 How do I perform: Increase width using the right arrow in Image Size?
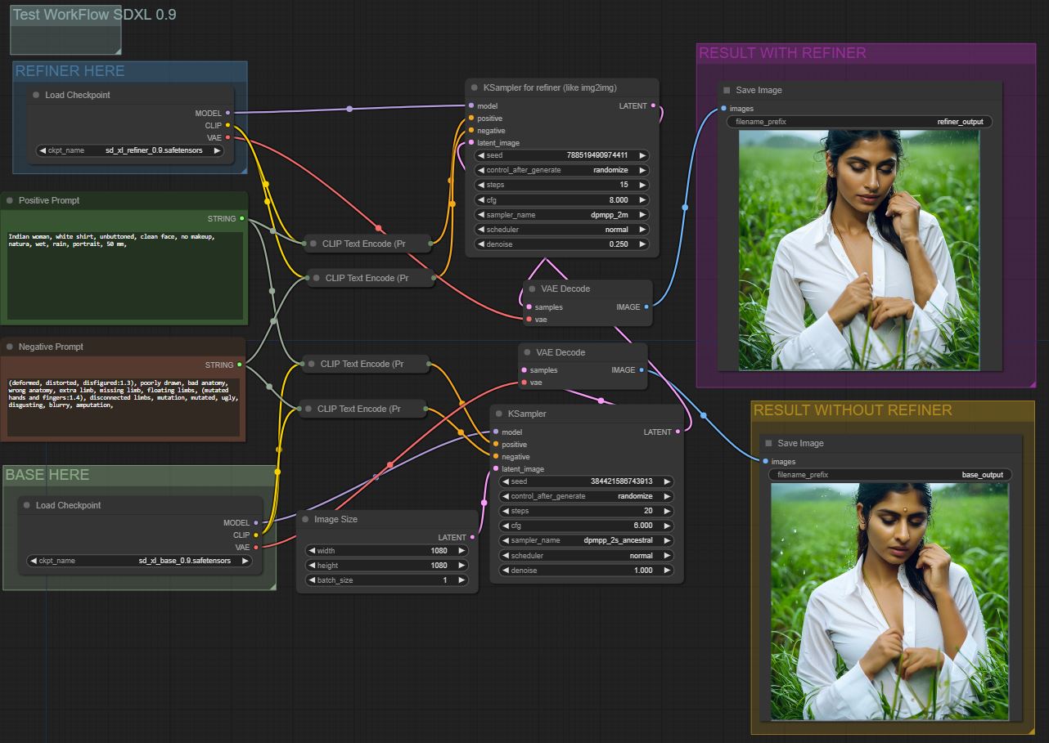coord(461,551)
